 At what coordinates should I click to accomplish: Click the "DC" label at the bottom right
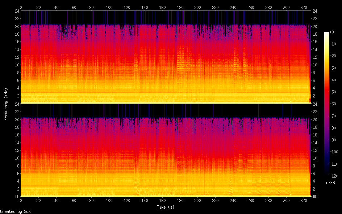click(315, 197)
